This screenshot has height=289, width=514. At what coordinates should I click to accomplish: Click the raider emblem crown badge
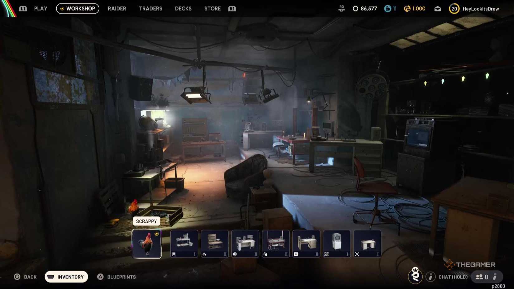(x=415, y=275)
